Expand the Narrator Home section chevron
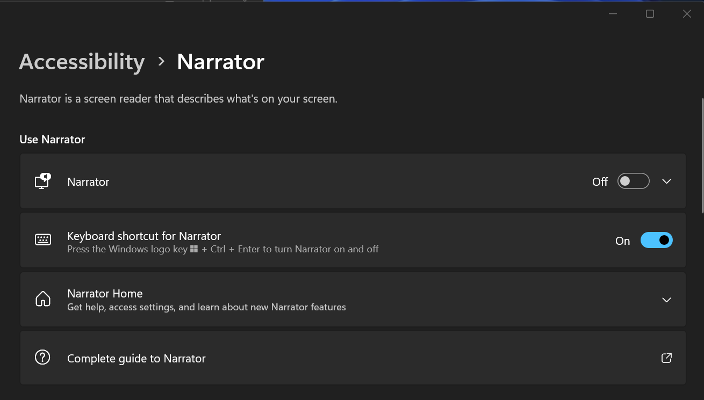The width and height of the screenshot is (704, 400). (666, 300)
